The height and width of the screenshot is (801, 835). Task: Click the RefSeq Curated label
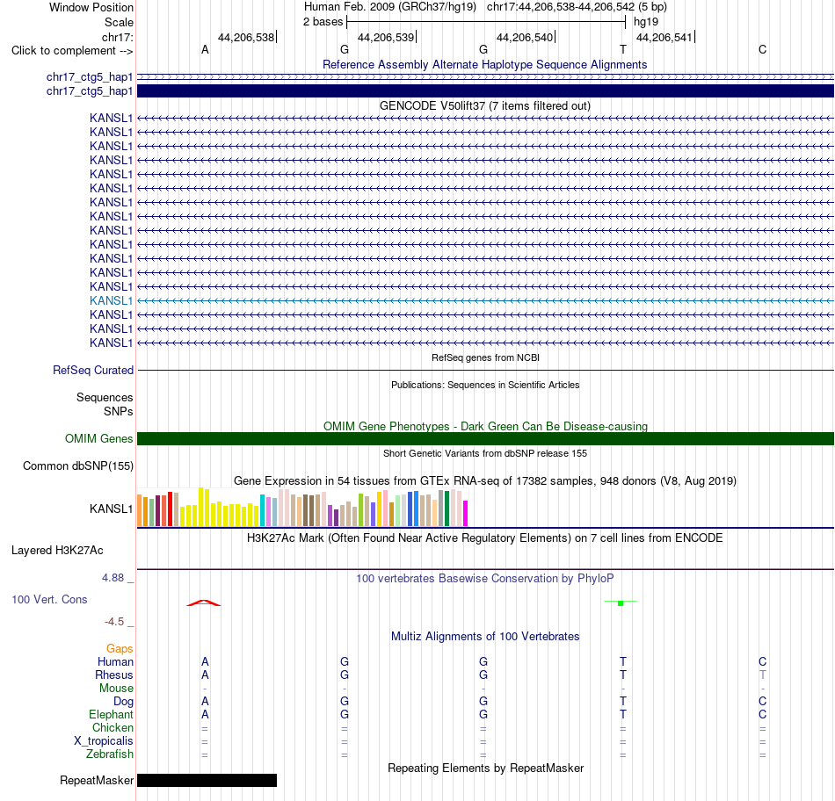(92, 370)
